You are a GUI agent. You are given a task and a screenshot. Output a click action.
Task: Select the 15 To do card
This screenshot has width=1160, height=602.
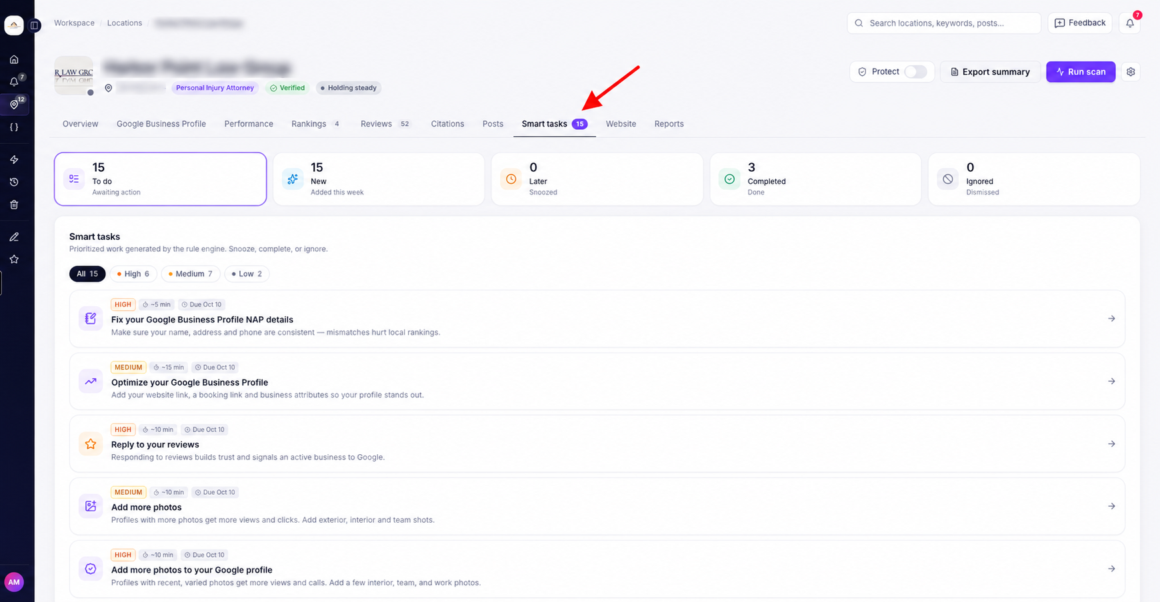point(161,179)
